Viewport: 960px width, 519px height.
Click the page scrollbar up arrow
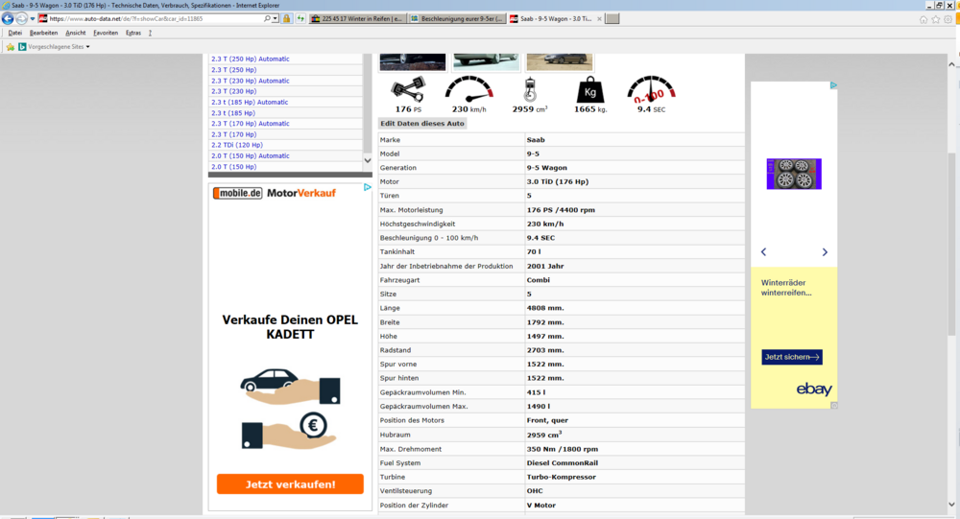point(951,64)
